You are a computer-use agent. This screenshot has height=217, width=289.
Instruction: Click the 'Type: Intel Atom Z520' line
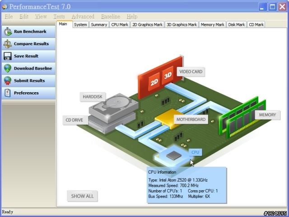coord(178,180)
